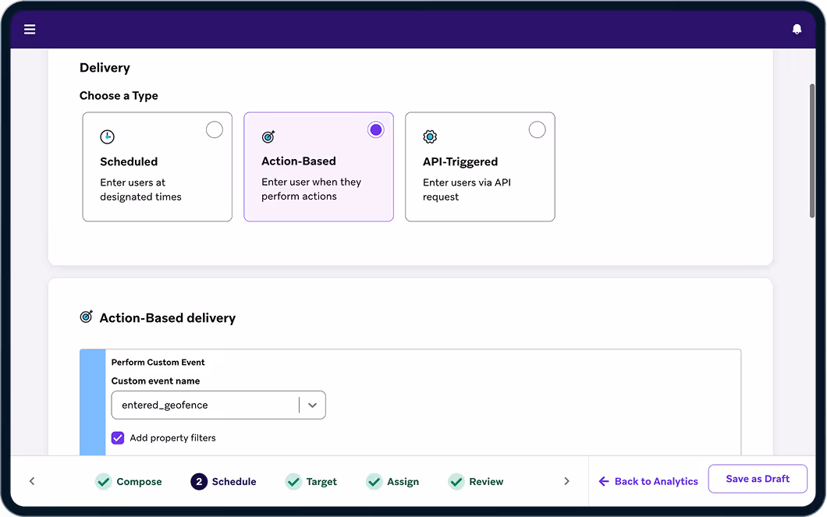The width and height of the screenshot is (827, 517).
Task: Click the Scheduled card title
Action: click(x=129, y=161)
